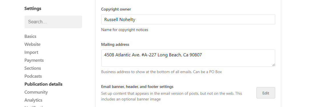Grab the mailing address resize handle
Screen dimensions: 316x107
(x=273, y=65)
